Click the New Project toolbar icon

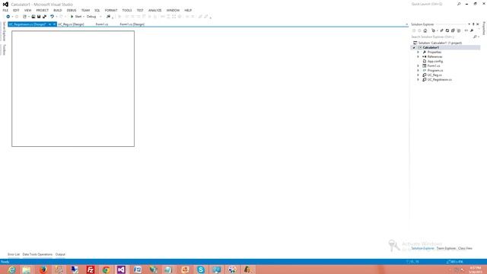click(x=24, y=17)
